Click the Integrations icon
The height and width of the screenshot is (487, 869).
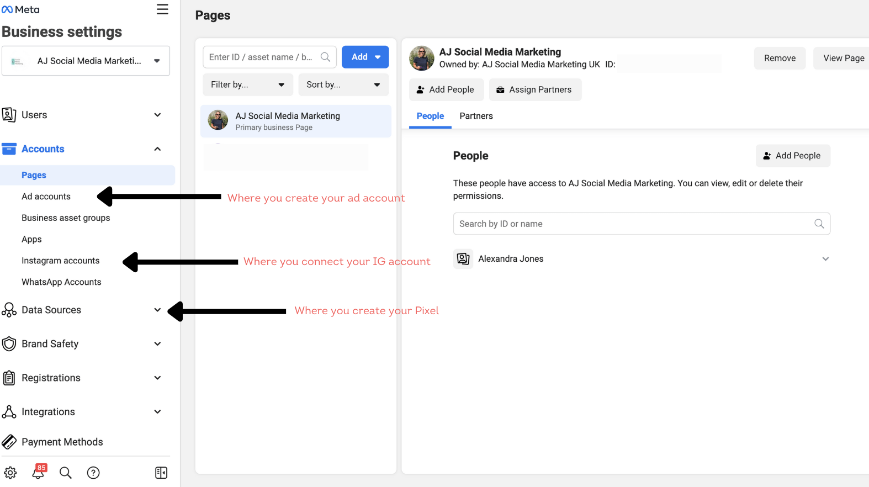click(x=9, y=412)
